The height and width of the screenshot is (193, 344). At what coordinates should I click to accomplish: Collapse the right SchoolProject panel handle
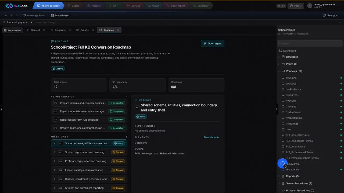point(277,109)
